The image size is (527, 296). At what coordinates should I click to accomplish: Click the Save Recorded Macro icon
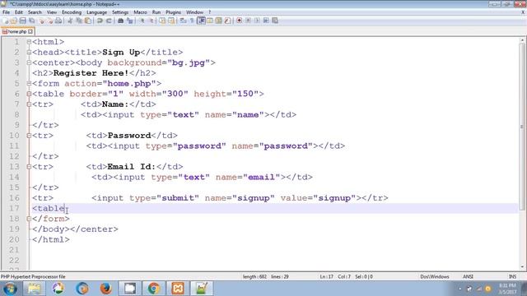[x=275, y=21]
